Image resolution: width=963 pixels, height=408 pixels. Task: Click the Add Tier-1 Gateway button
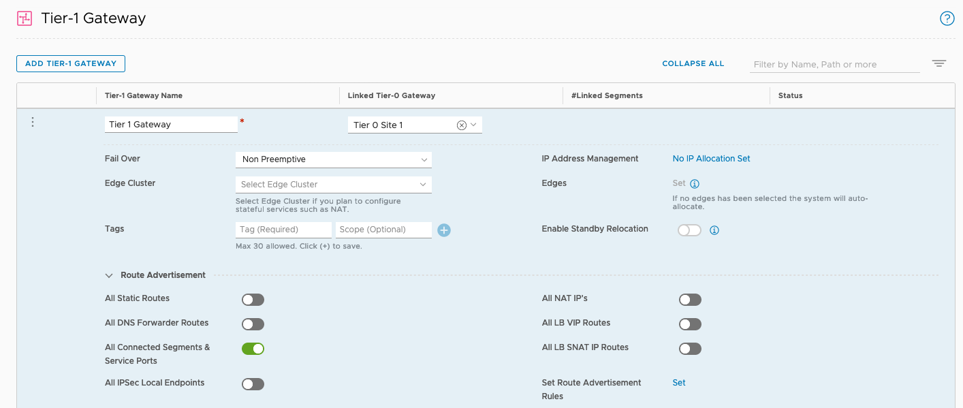click(71, 63)
